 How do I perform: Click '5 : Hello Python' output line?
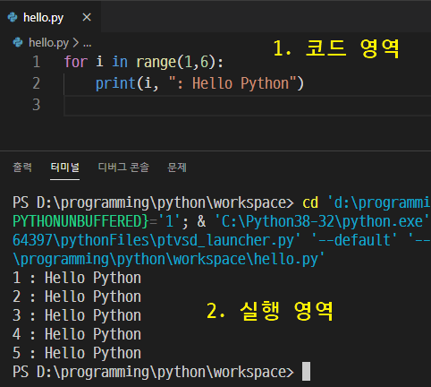[77, 353]
